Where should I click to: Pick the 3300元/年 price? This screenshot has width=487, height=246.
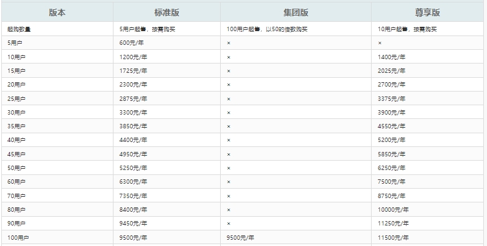tap(133, 112)
